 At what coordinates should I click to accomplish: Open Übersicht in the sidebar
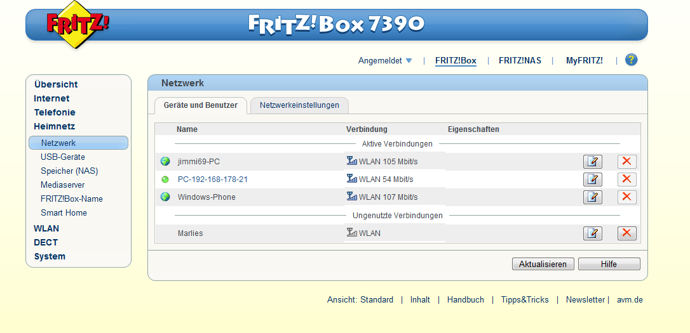(x=56, y=84)
